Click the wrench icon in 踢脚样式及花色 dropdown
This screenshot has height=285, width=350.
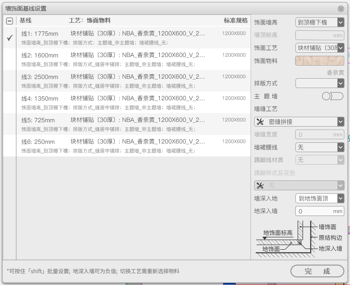click(x=260, y=186)
